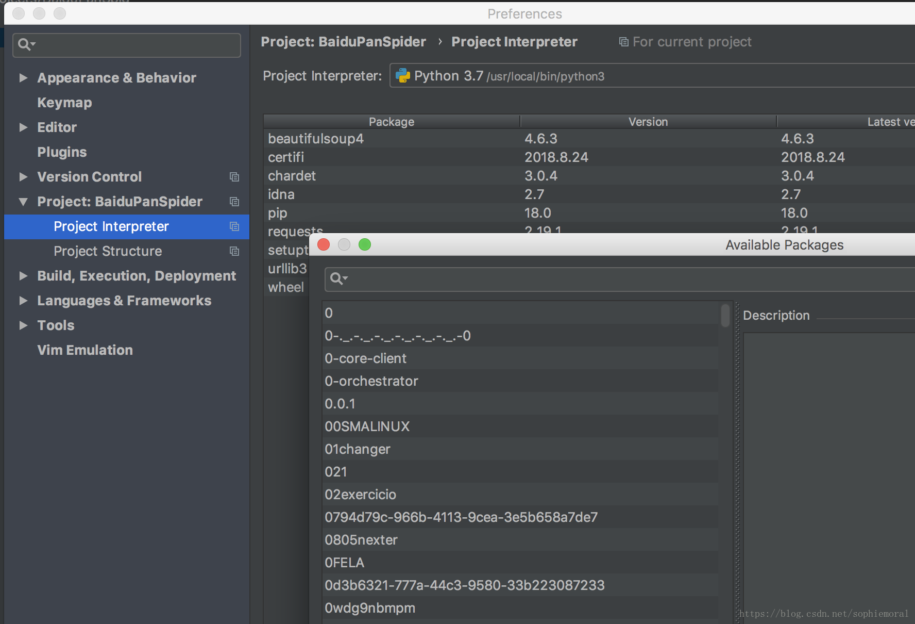915x624 pixels.
Task: Sort by Version column header
Action: click(648, 122)
